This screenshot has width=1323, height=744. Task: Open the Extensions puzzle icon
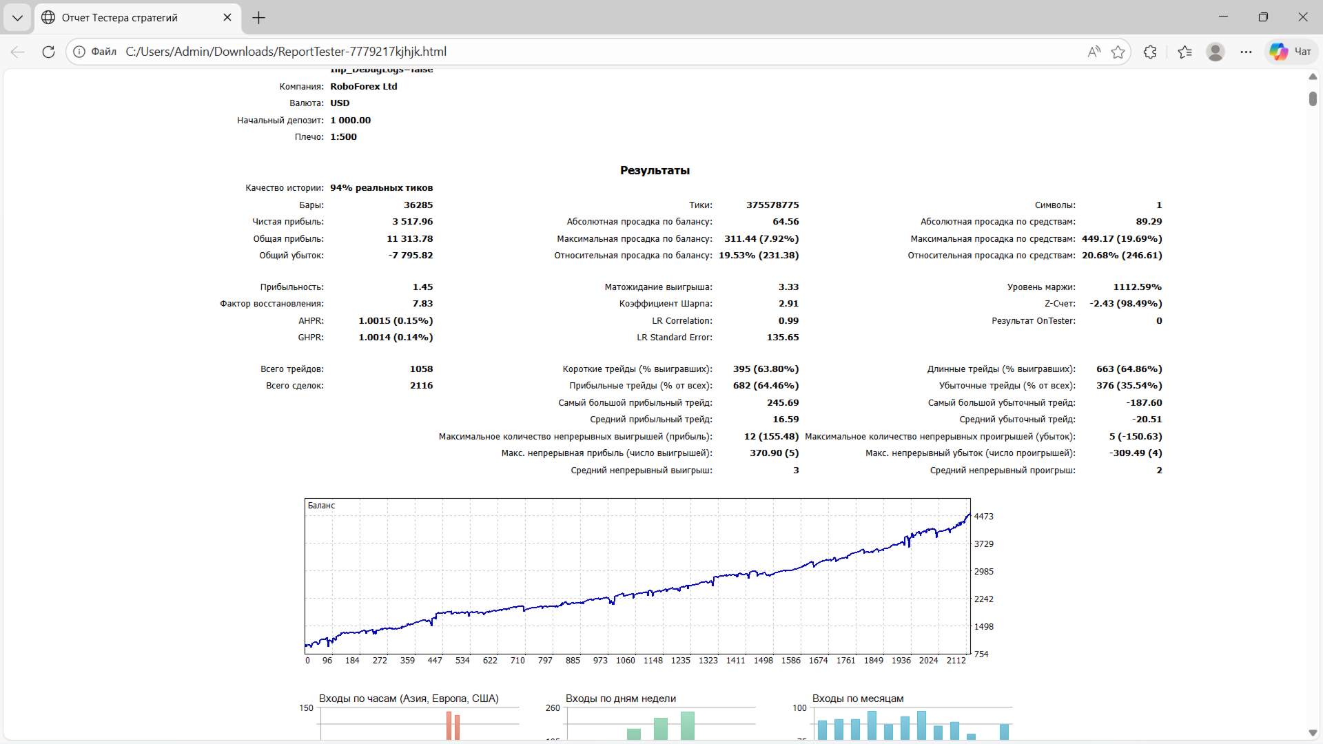click(1150, 52)
